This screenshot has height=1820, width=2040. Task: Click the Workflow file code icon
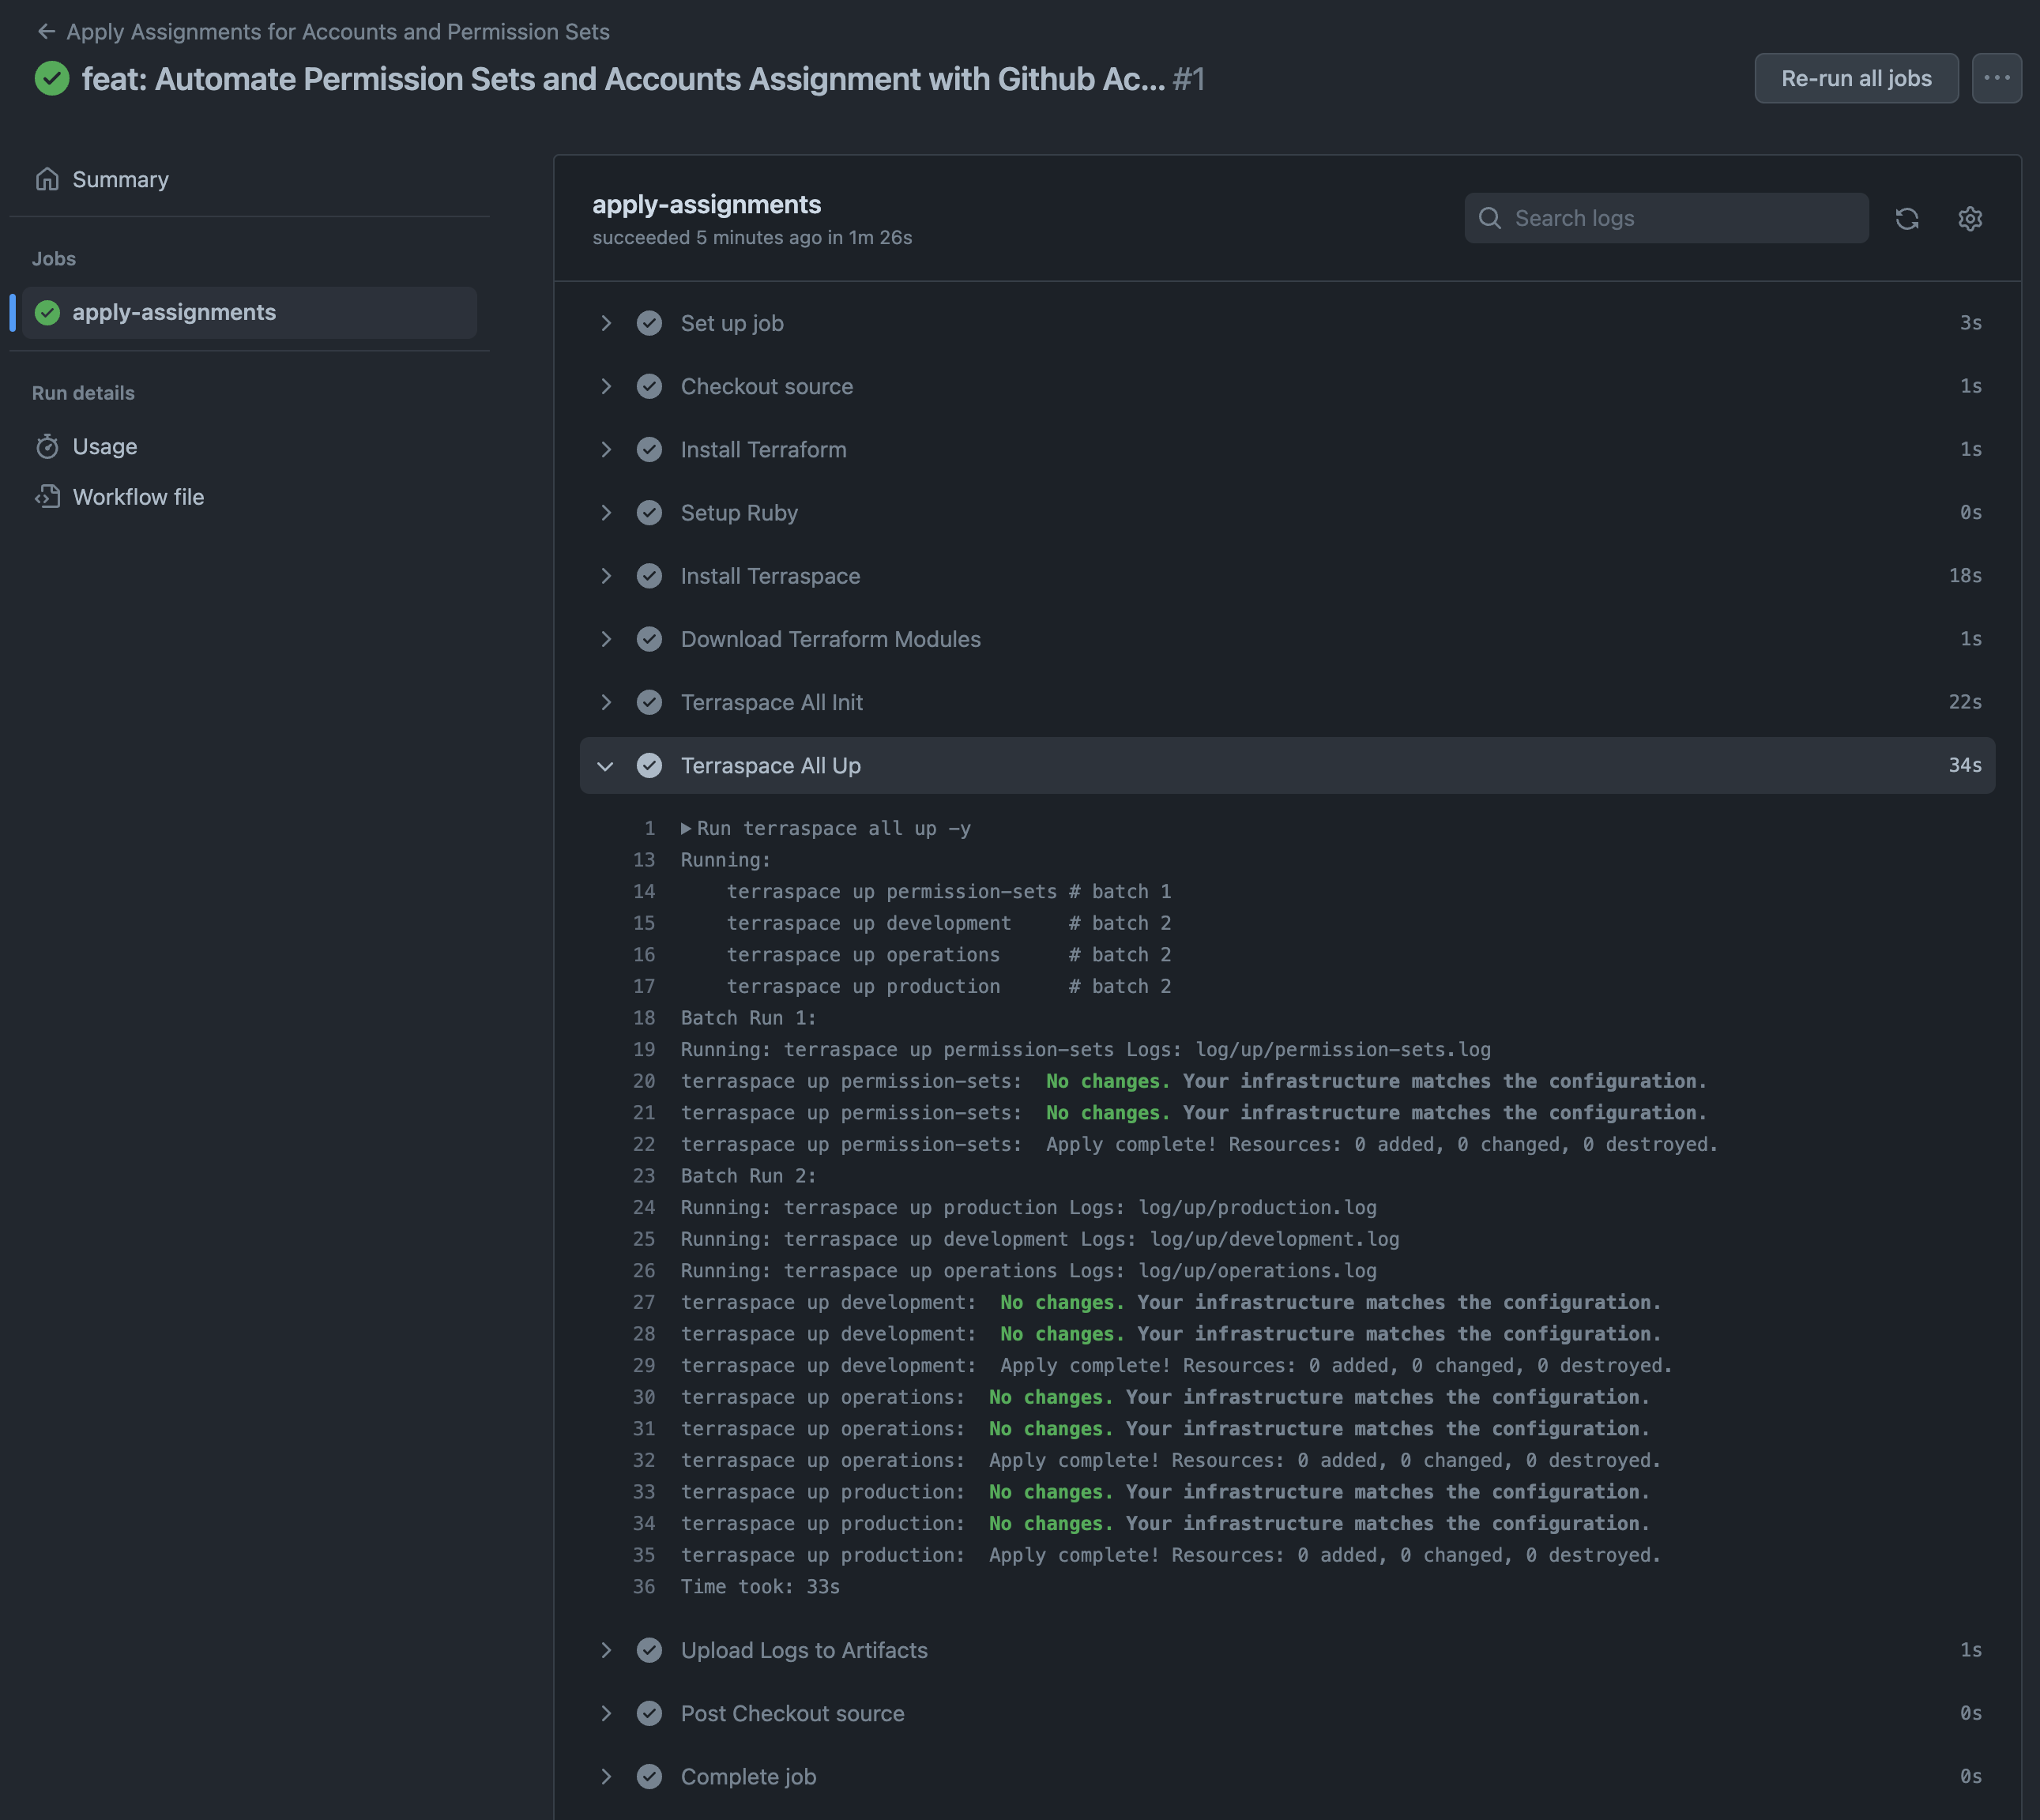[47, 497]
